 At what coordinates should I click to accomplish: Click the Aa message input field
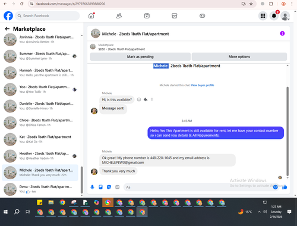tap(198, 187)
